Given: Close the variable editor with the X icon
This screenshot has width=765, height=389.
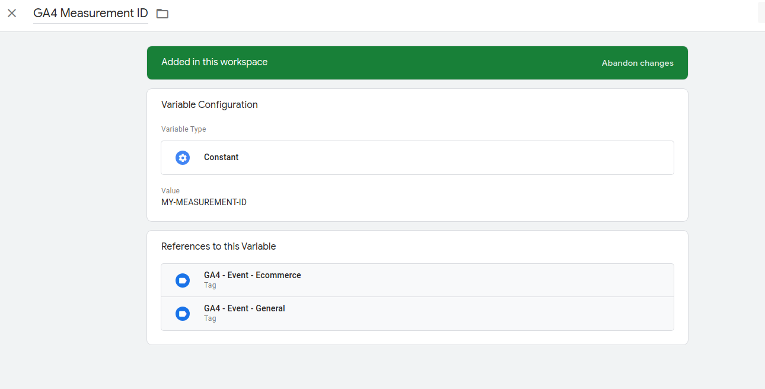Looking at the screenshot, I should coord(12,13).
